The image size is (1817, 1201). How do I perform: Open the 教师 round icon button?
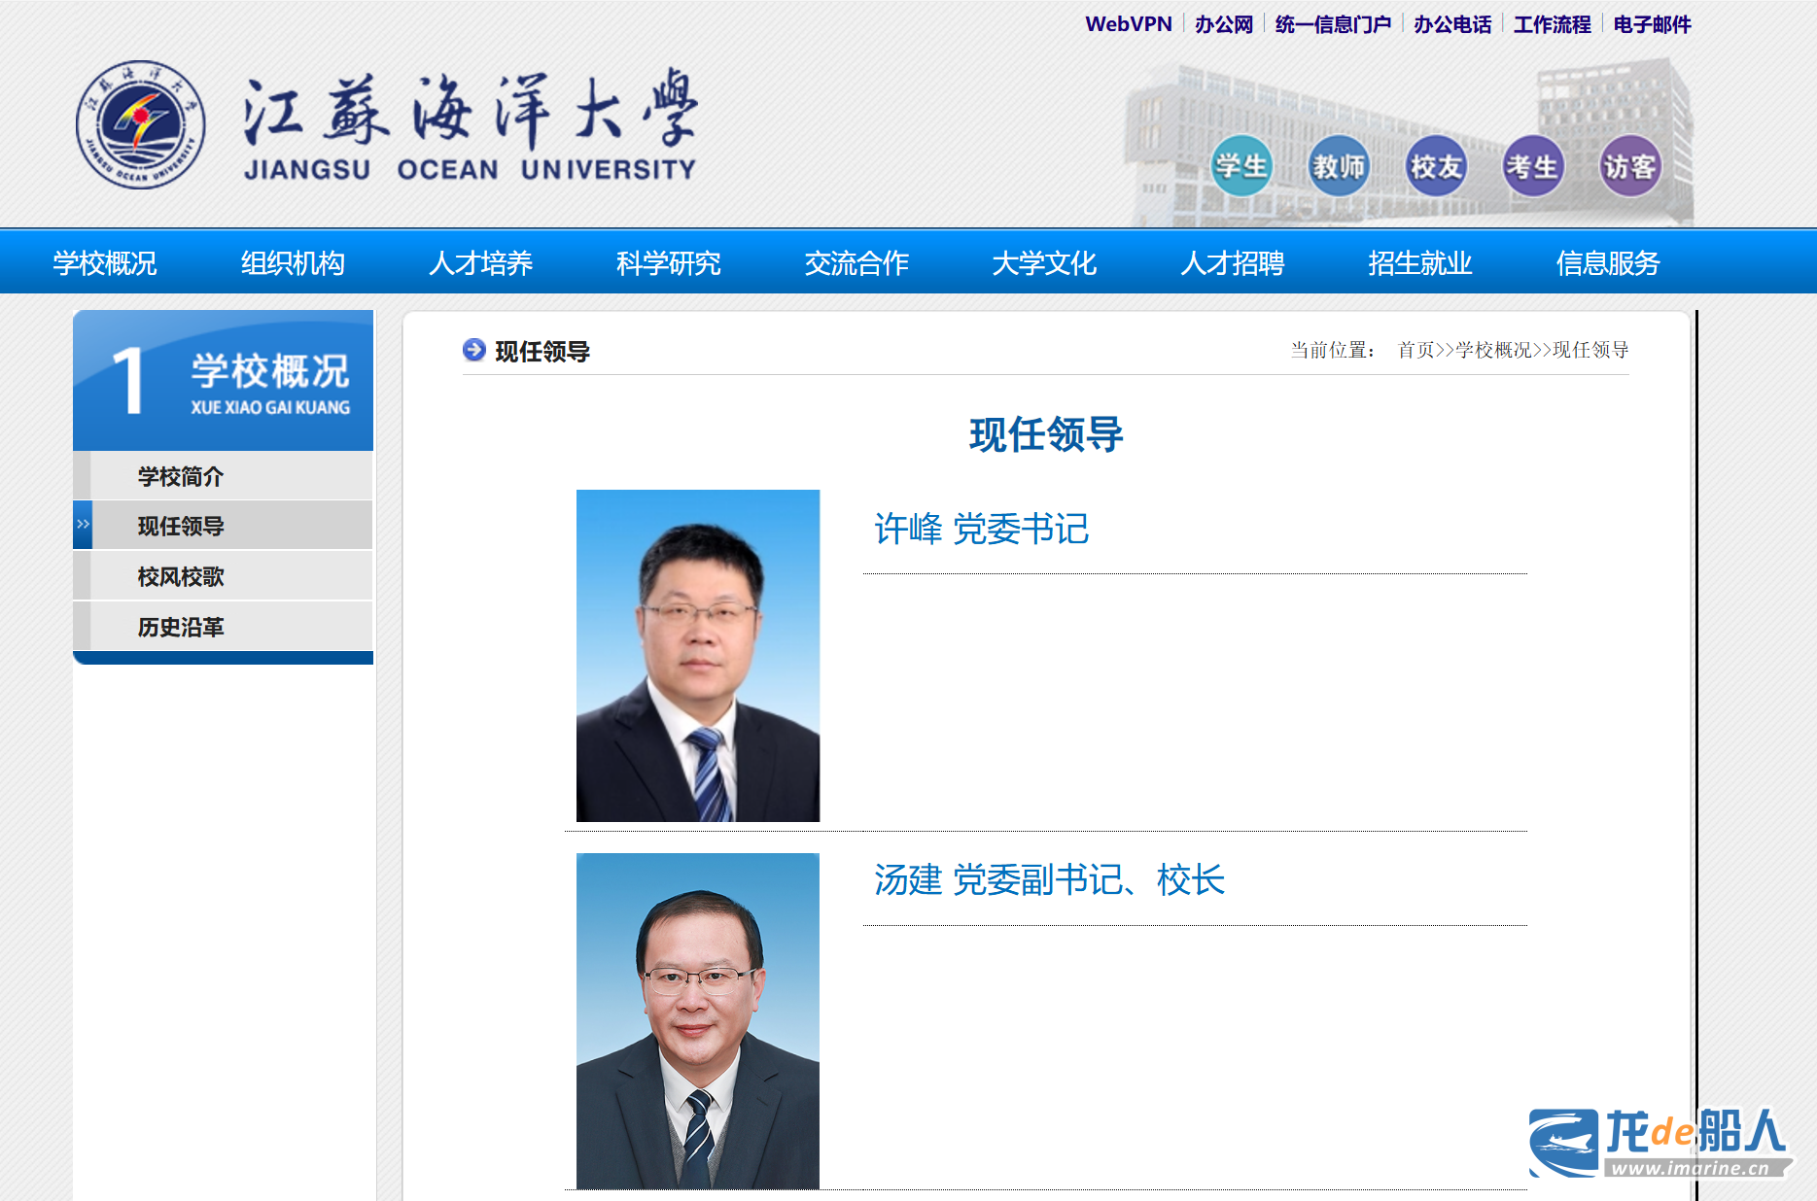click(x=1339, y=166)
